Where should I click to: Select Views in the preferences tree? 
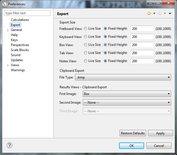point(15,65)
